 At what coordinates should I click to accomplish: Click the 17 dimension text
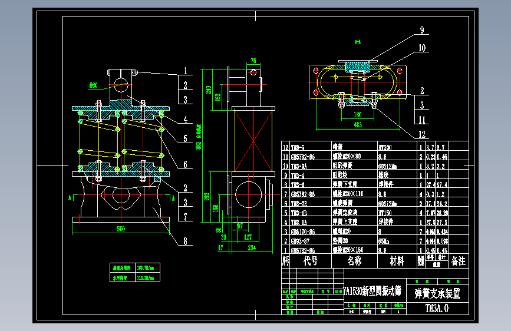[220, 248]
